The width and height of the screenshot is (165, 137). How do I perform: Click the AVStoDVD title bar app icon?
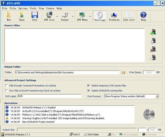(4, 3)
